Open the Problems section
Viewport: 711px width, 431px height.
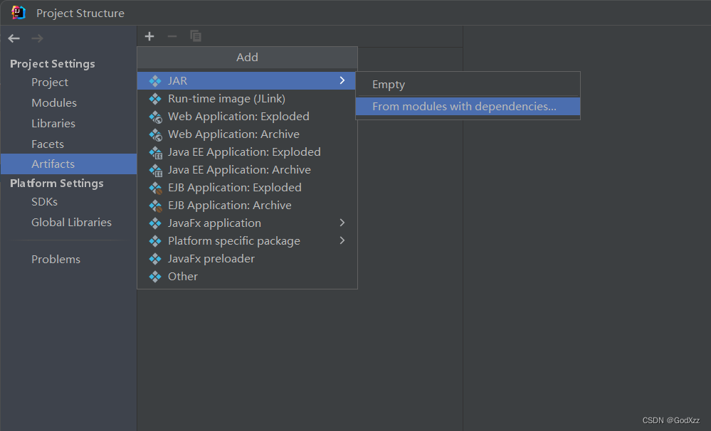(56, 259)
